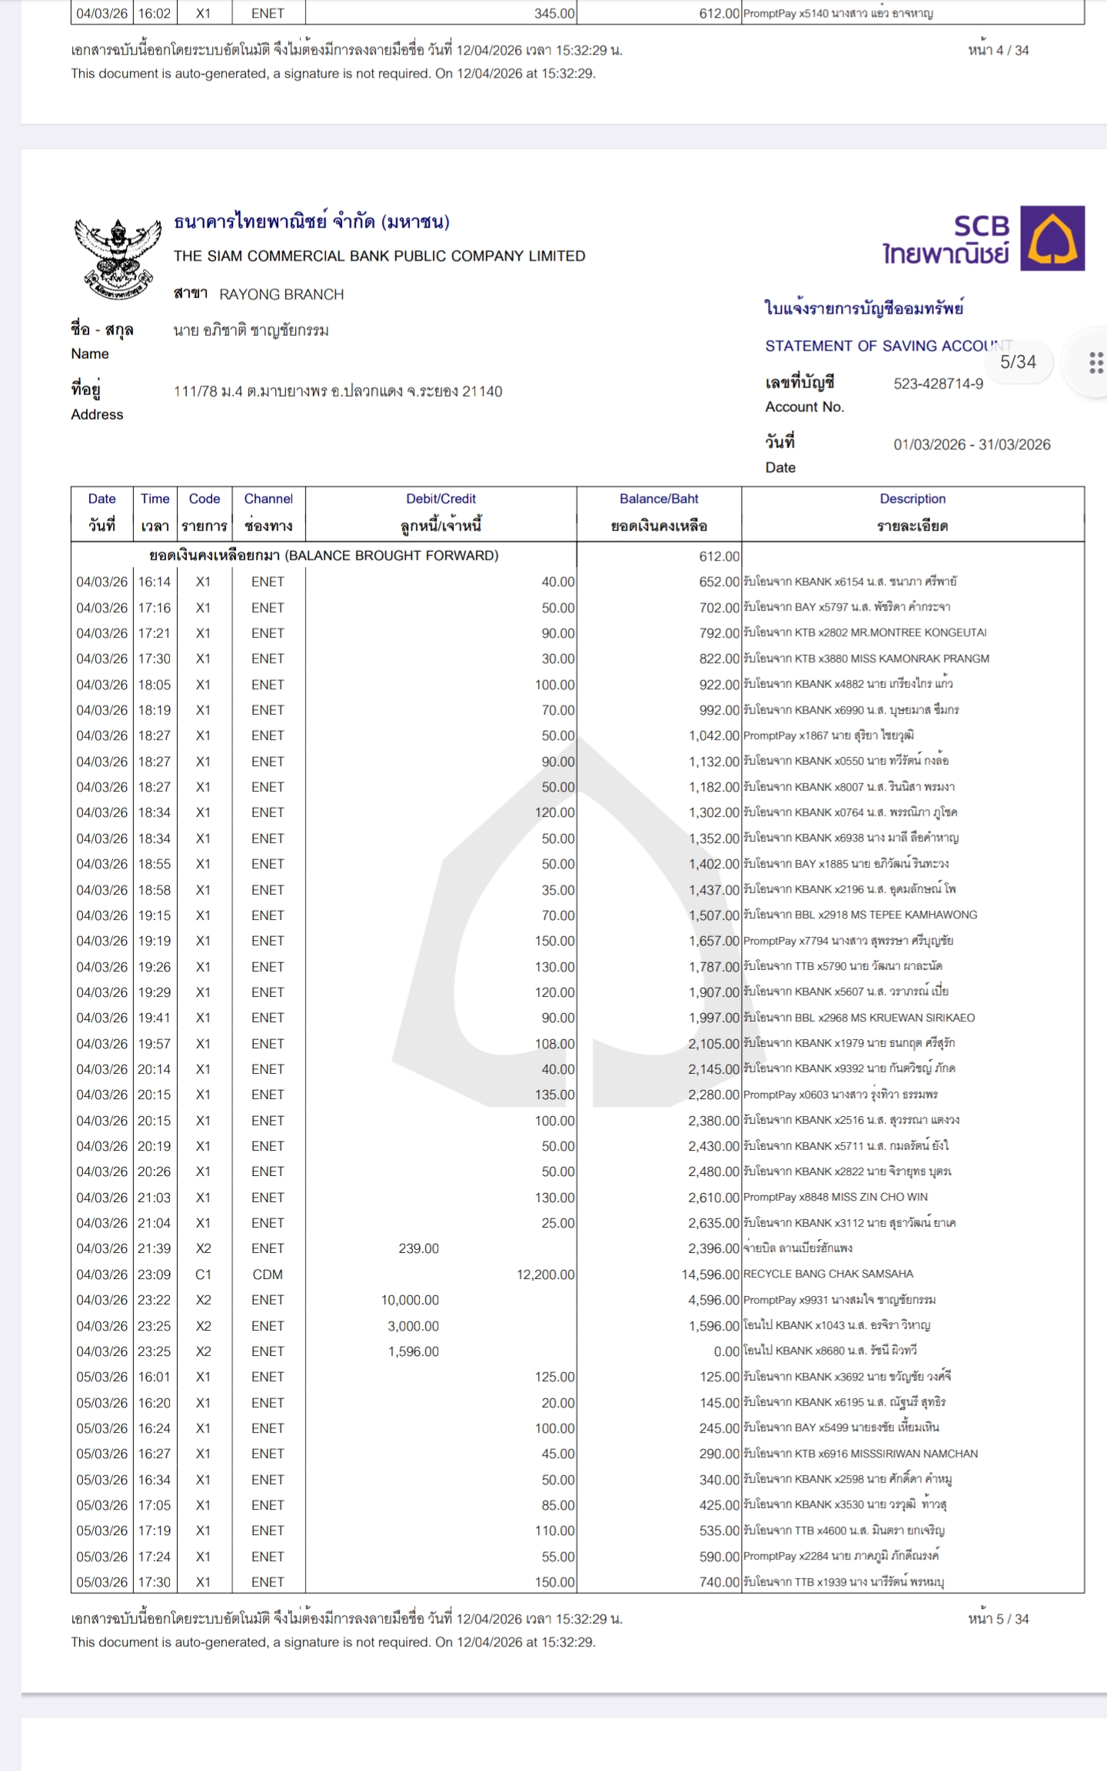
Task: Tap the BALANCE BROUGHT FORWARD row label
Action: (324, 556)
